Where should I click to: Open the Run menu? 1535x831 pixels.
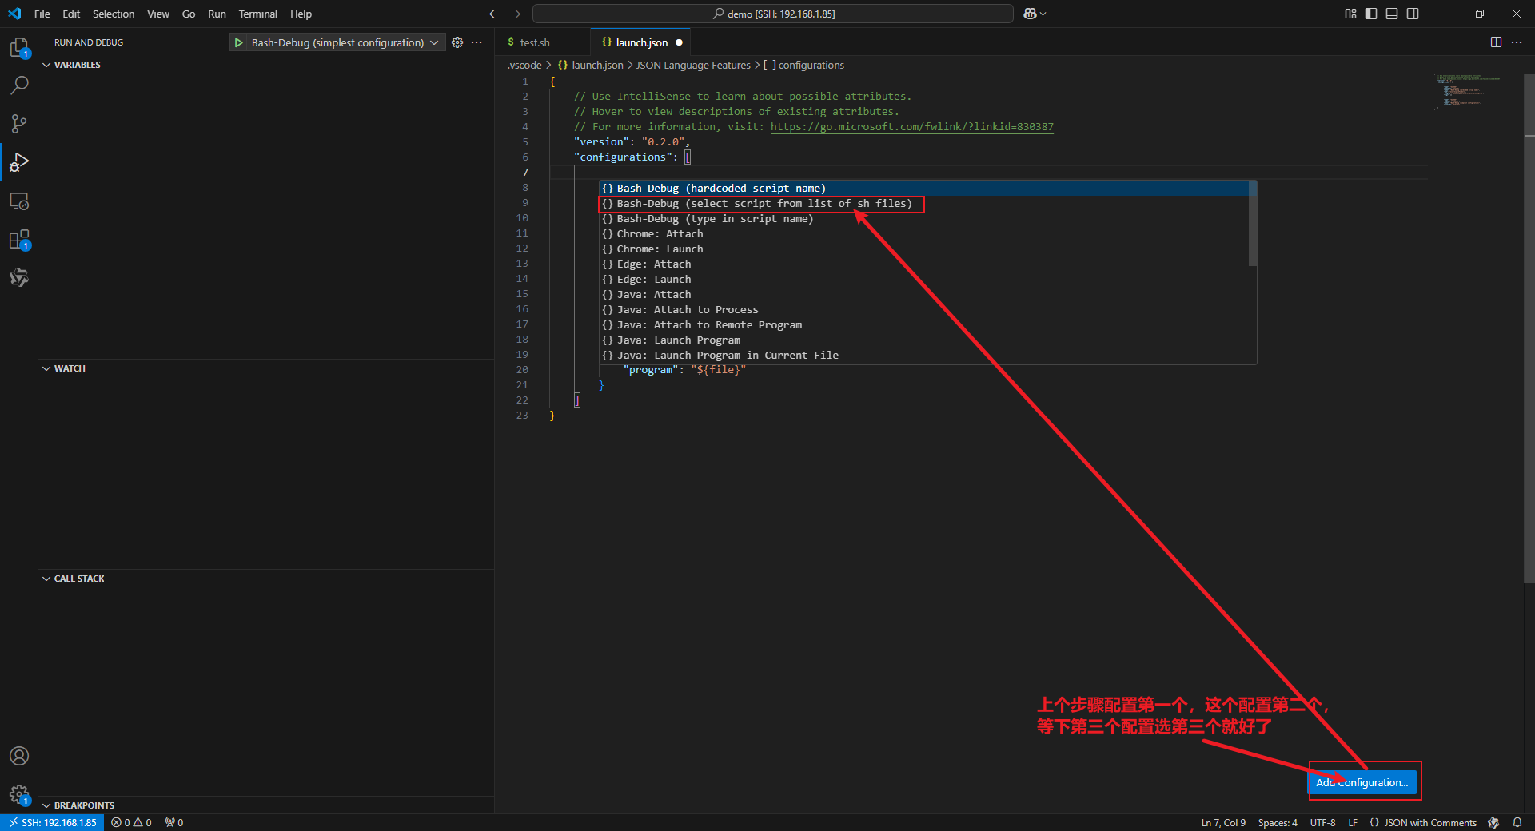217,14
